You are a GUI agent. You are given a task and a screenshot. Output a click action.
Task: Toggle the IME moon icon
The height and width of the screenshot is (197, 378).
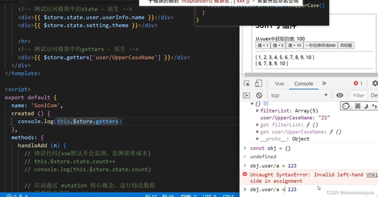[x=366, y=106]
